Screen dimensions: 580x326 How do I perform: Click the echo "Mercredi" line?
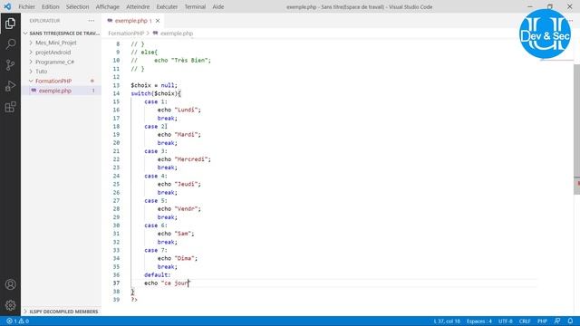pos(184,159)
